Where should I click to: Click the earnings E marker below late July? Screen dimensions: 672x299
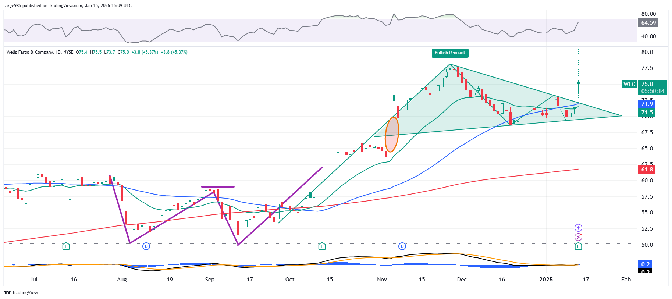66,246
